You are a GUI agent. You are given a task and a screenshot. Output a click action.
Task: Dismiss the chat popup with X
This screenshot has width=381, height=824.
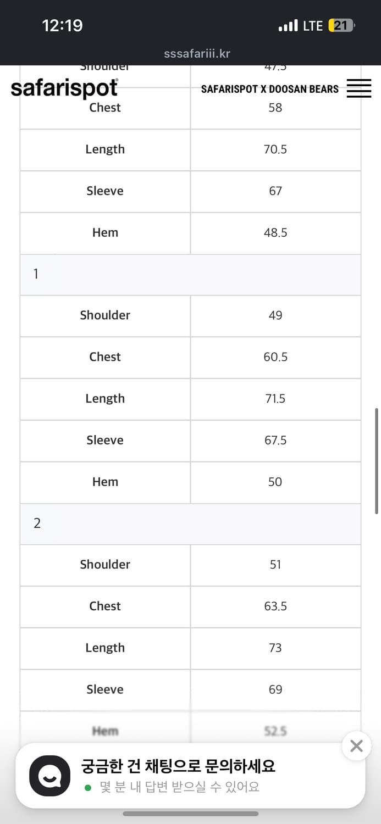[x=356, y=746]
